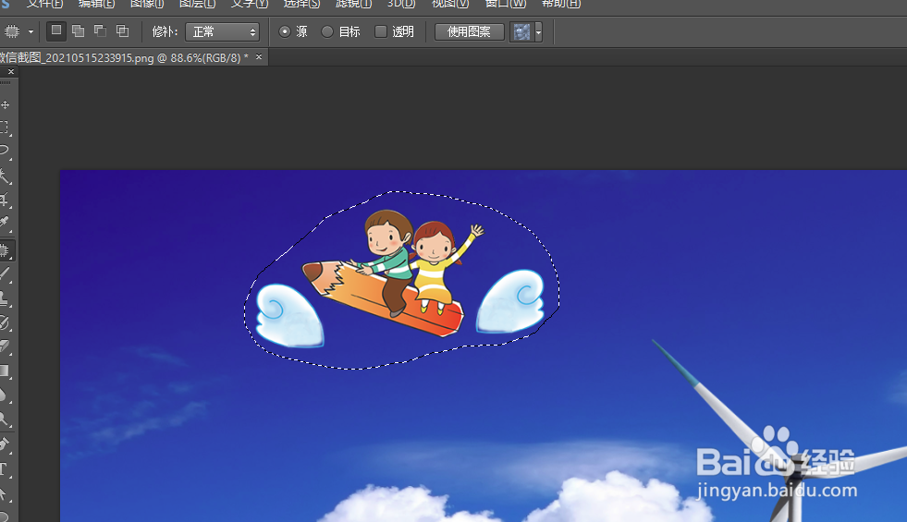
Task: Close the toolbox panel with X
Action: [x=11, y=72]
